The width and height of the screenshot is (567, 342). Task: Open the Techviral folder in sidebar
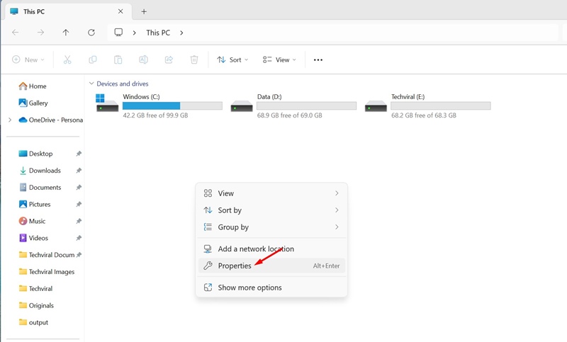click(x=35, y=289)
